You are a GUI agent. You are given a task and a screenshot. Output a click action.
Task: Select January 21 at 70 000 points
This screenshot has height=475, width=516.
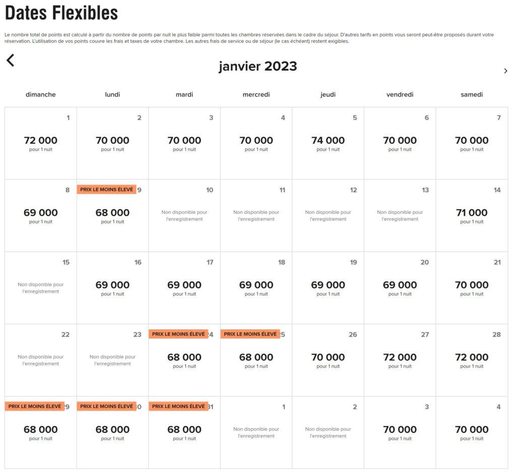tap(472, 287)
